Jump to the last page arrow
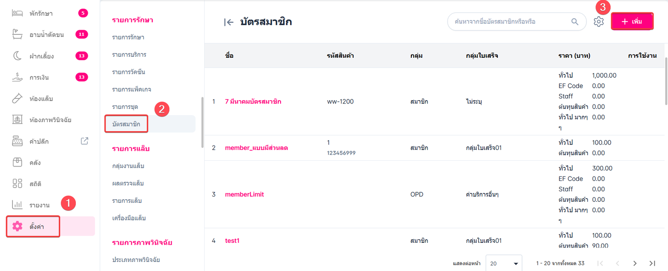 pos(652,263)
